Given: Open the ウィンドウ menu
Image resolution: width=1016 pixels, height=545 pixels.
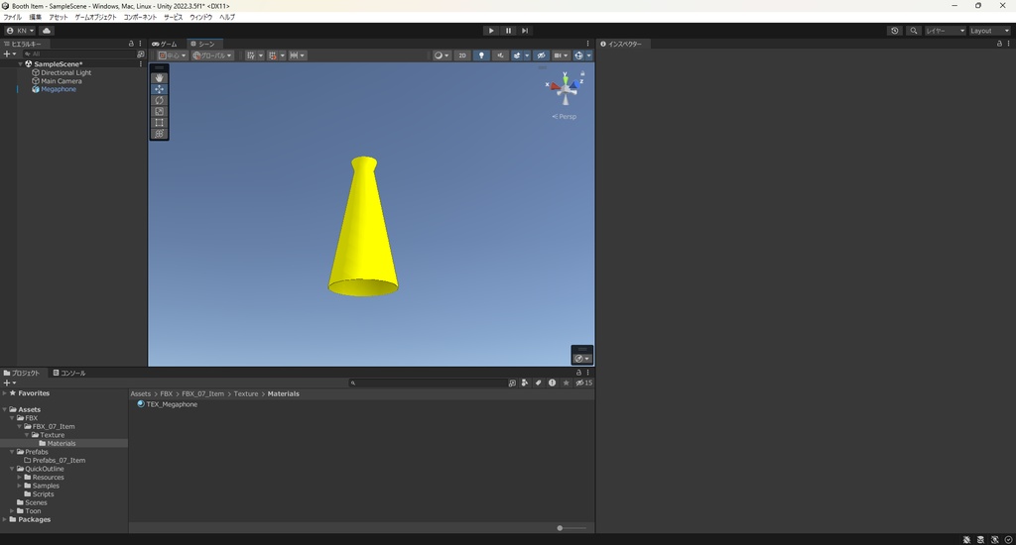Looking at the screenshot, I should 200,18.
